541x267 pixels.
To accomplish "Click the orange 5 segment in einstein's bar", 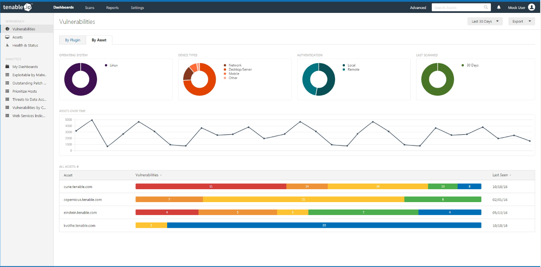I will (238, 212).
